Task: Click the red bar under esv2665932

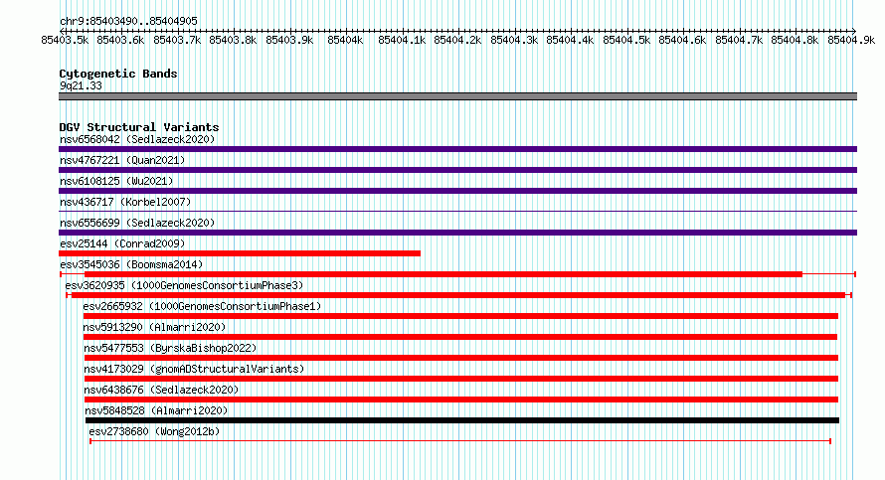Action: tap(460, 316)
